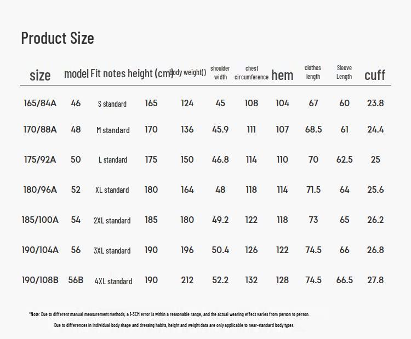The height and width of the screenshot is (339, 411).
Task: Click the 'model' column header
Action: pos(76,73)
